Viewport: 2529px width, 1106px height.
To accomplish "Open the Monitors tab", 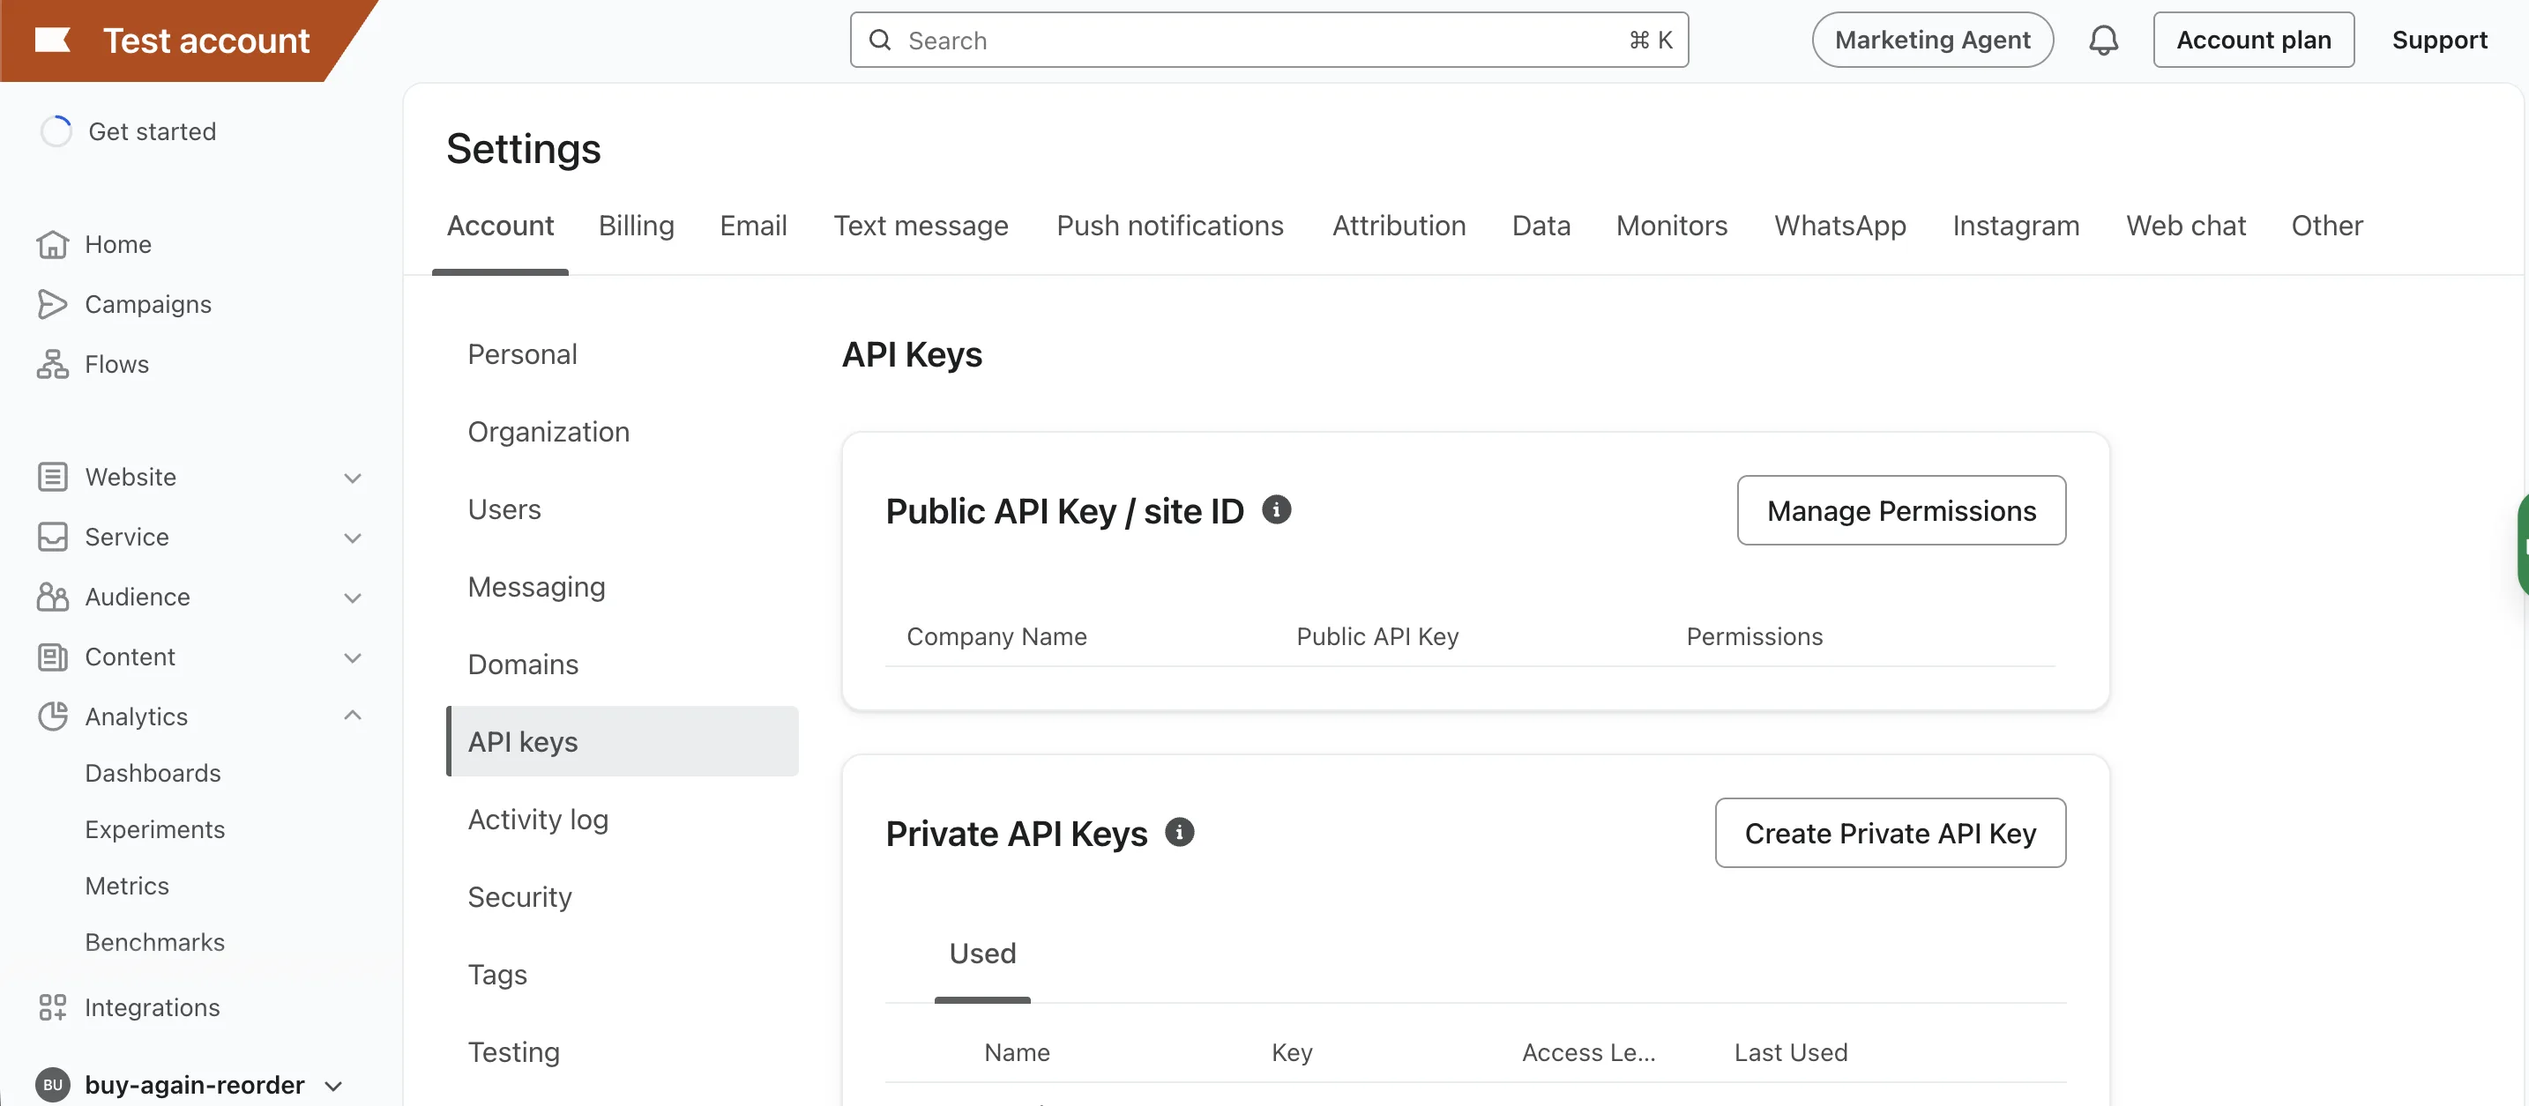I will 1671,226.
